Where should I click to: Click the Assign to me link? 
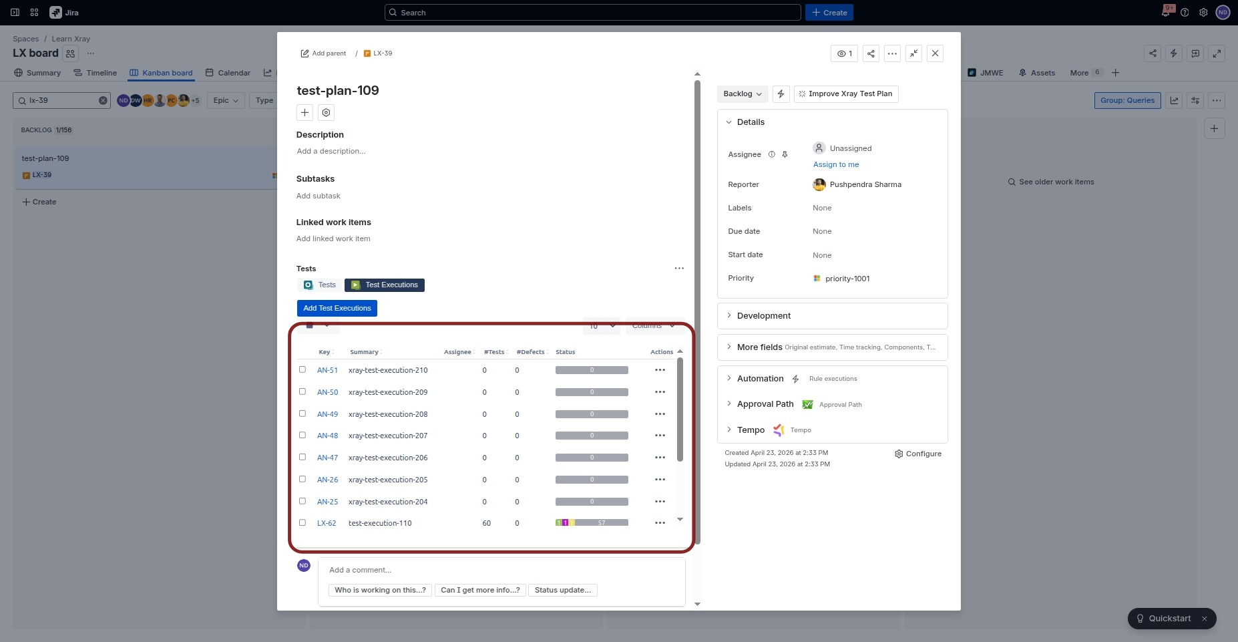pos(836,164)
